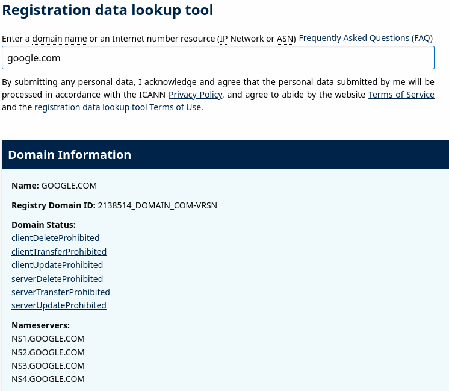Click the serverDeleteProhibited status link
The width and height of the screenshot is (449, 391).
click(57, 279)
